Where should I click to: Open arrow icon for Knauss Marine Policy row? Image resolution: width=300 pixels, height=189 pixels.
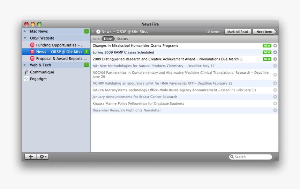click(x=275, y=103)
